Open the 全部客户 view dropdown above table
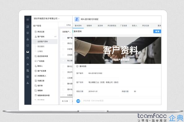184x122 pixels. [67, 32]
